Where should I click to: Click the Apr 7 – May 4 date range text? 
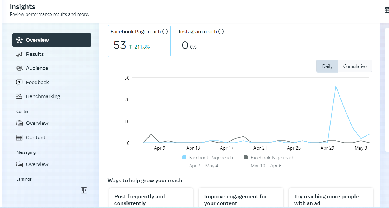pyautogui.click(x=204, y=166)
